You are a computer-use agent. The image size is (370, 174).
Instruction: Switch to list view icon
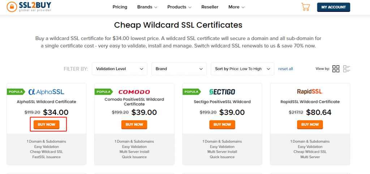coord(347,69)
